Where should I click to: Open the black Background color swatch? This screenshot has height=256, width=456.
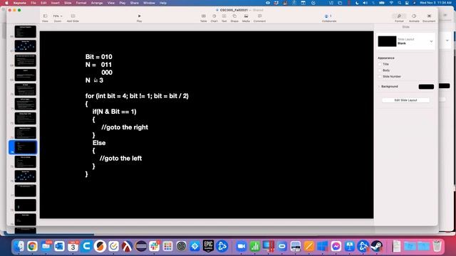point(426,87)
